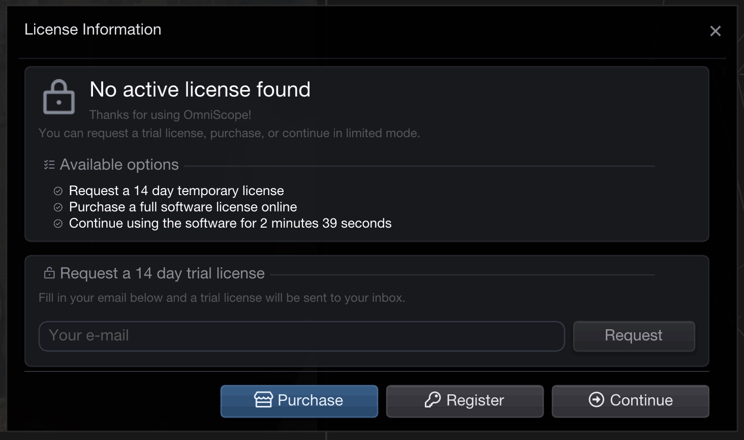Click the Continue button label
This screenshot has width=744, height=440.
point(641,400)
